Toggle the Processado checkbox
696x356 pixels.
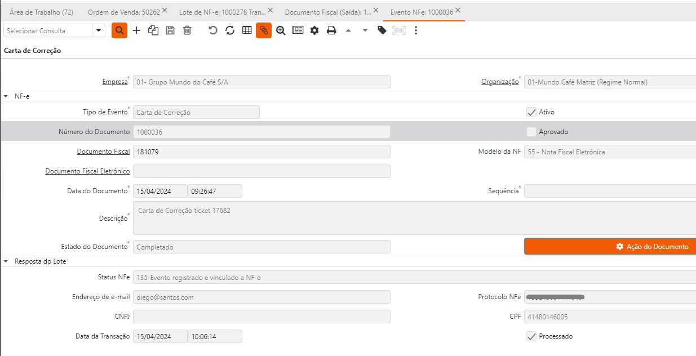531,336
